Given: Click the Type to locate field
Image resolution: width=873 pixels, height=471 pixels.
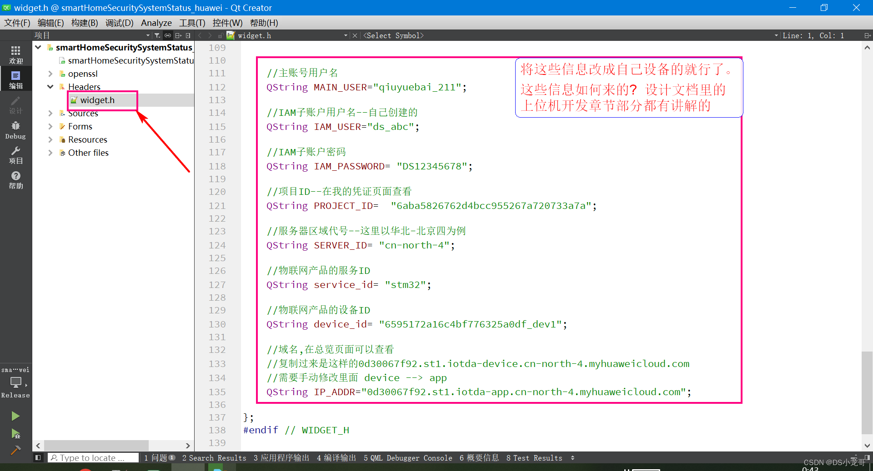Looking at the screenshot, I should (x=93, y=458).
